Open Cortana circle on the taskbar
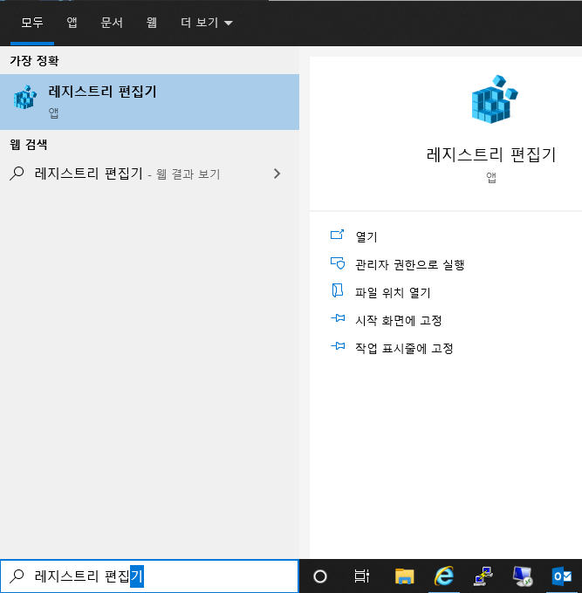Screen dimensions: 582x593 (320, 576)
